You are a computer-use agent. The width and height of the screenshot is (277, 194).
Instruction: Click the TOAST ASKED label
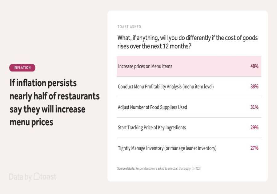(x=129, y=27)
